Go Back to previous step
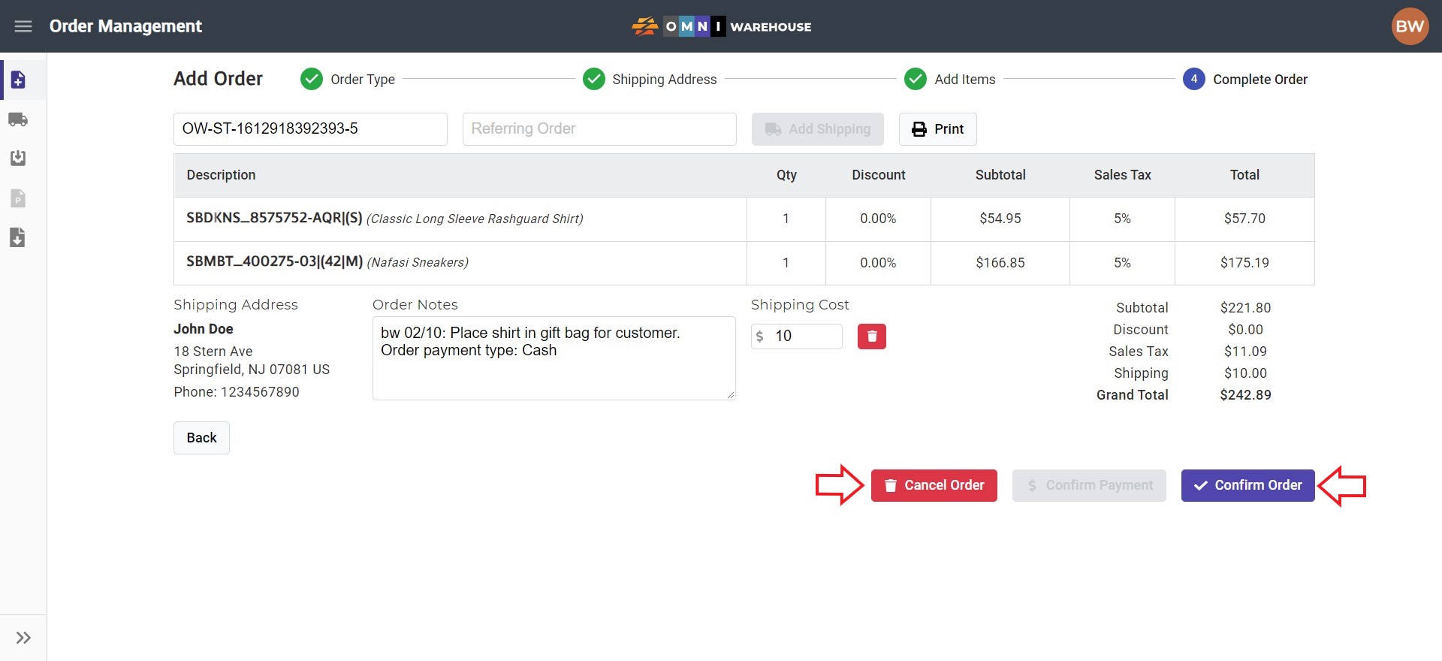 point(201,438)
